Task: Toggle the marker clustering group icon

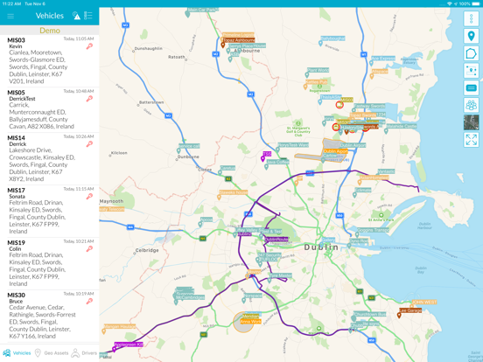Action: (x=471, y=105)
